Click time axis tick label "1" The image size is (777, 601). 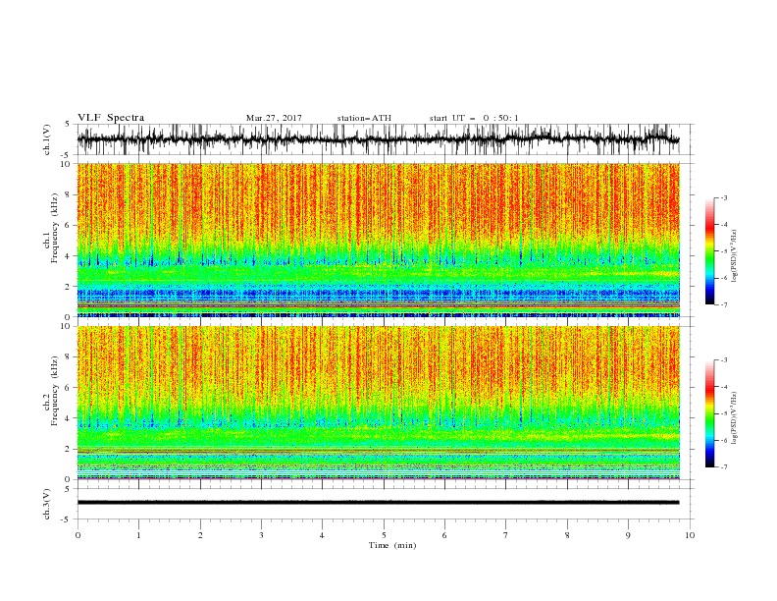pyautogui.click(x=138, y=535)
